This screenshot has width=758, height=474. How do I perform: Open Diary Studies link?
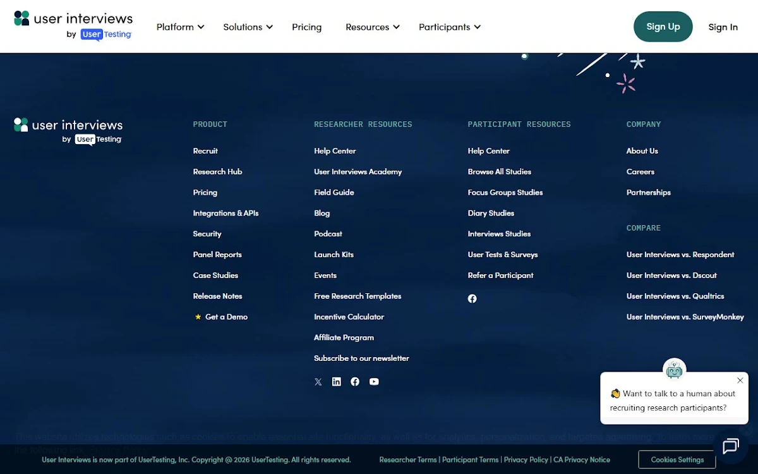tap(491, 213)
